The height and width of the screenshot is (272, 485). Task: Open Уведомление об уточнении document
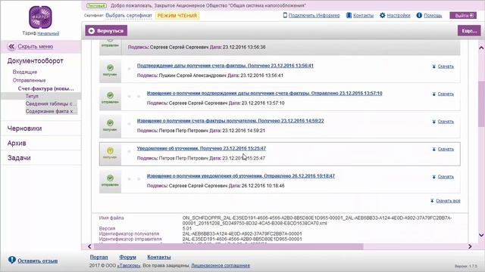click(202, 148)
